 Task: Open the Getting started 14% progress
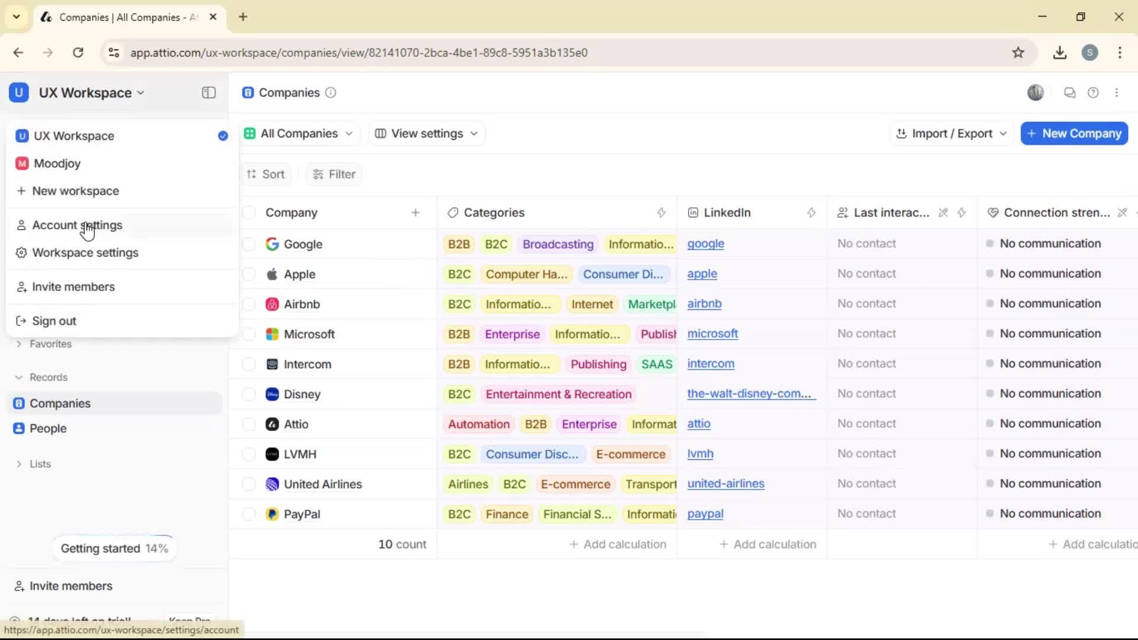click(x=114, y=548)
